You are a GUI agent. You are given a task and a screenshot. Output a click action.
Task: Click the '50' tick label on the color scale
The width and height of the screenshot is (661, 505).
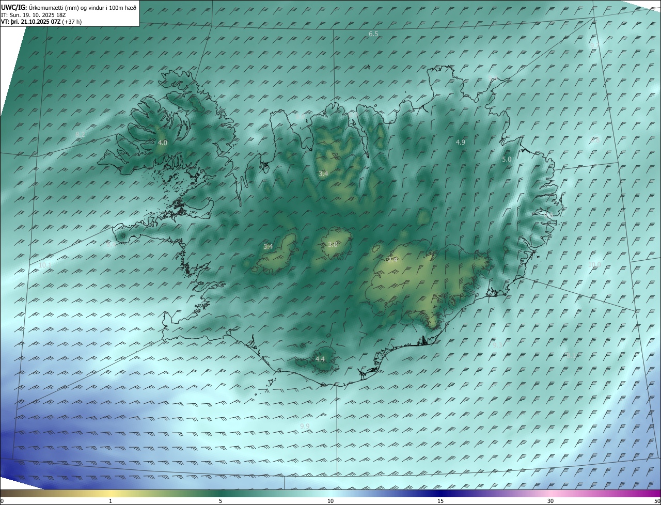(656, 501)
